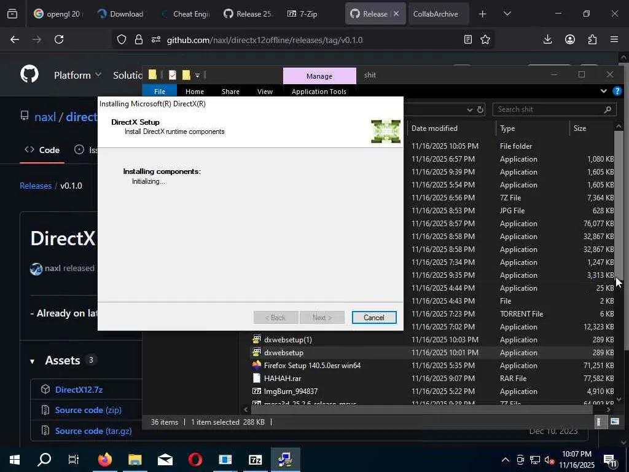Open the repository Code tab
629x472 pixels.
pyautogui.click(x=42, y=150)
